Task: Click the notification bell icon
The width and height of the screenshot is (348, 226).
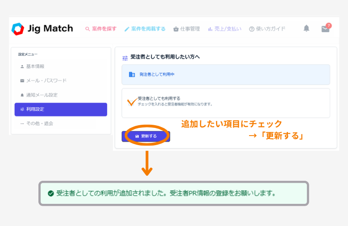Action: click(x=306, y=28)
